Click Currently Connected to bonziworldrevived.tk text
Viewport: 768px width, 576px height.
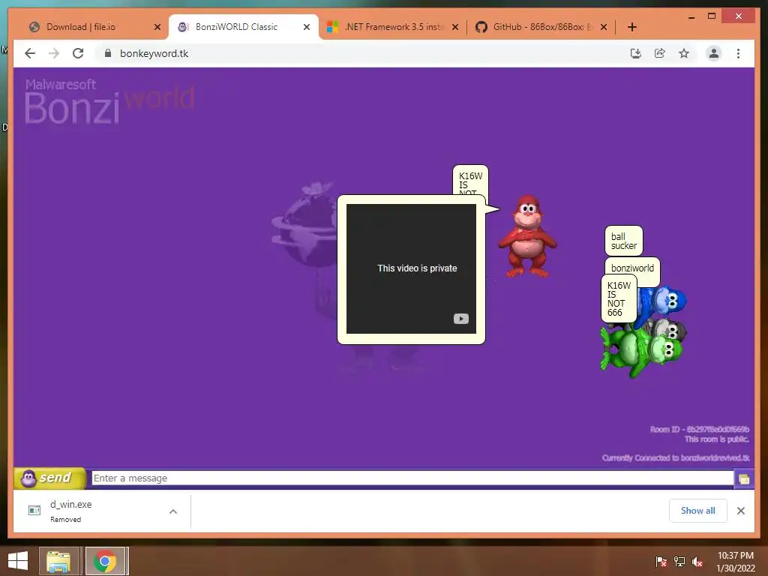tap(676, 458)
